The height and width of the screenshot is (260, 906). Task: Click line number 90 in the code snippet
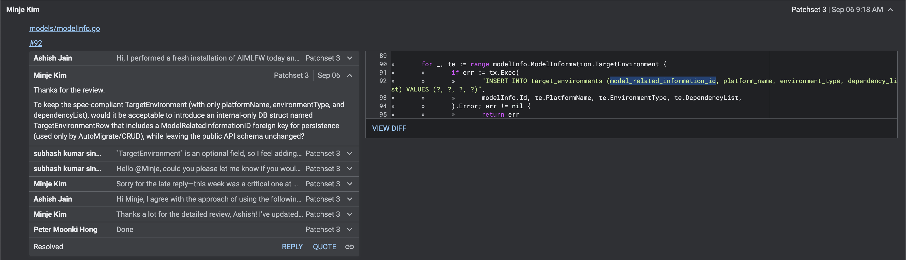383,64
